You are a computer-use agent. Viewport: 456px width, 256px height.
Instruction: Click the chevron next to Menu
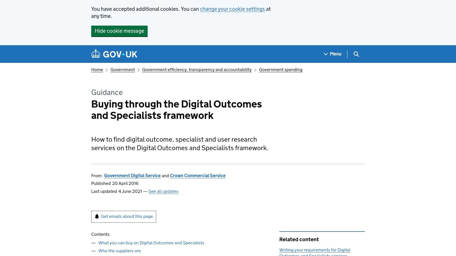click(325, 54)
